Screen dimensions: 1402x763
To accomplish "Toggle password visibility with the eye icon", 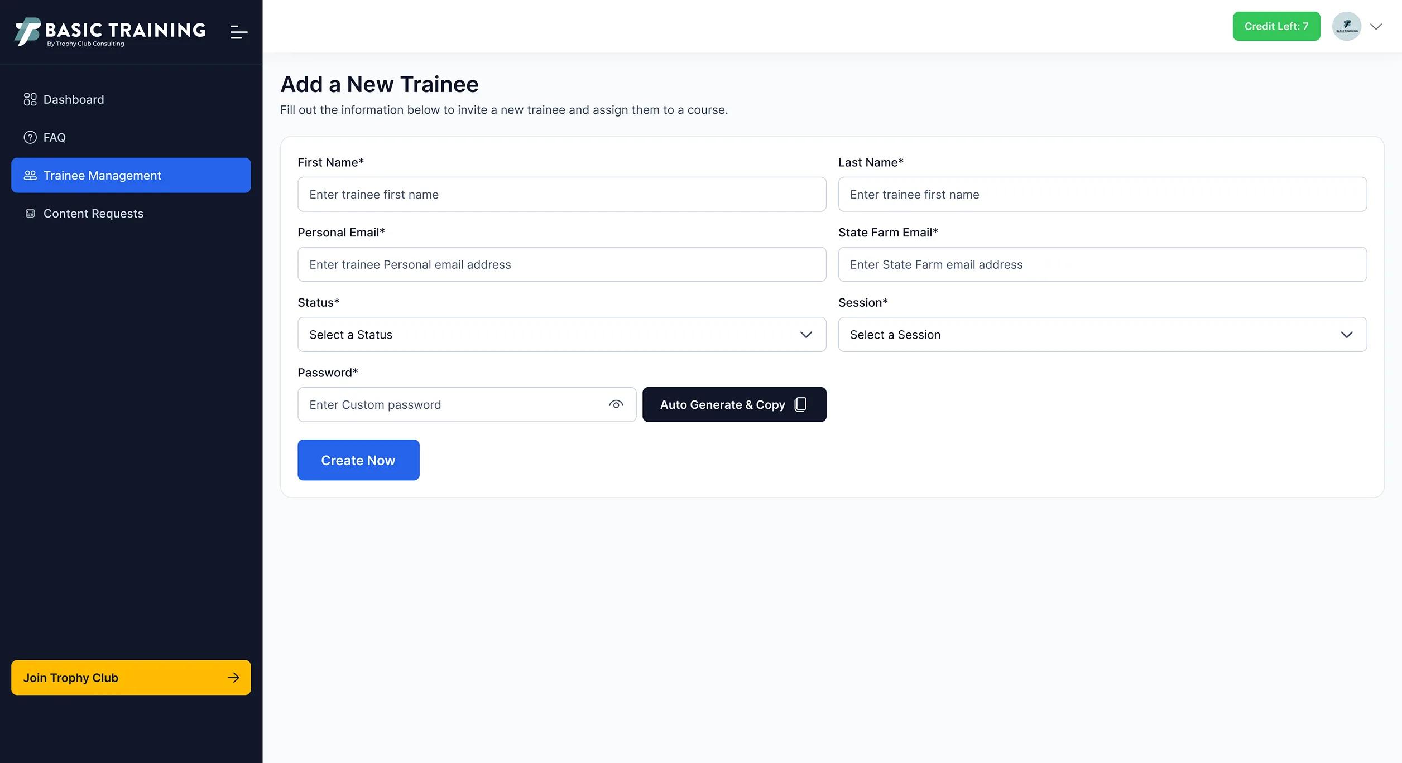I will (616, 404).
